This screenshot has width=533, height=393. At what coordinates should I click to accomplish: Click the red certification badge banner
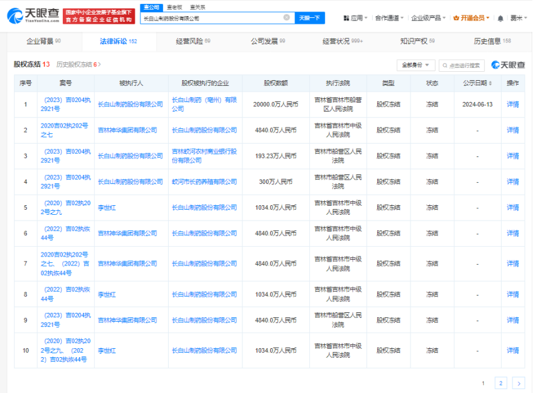pos(98,15)
